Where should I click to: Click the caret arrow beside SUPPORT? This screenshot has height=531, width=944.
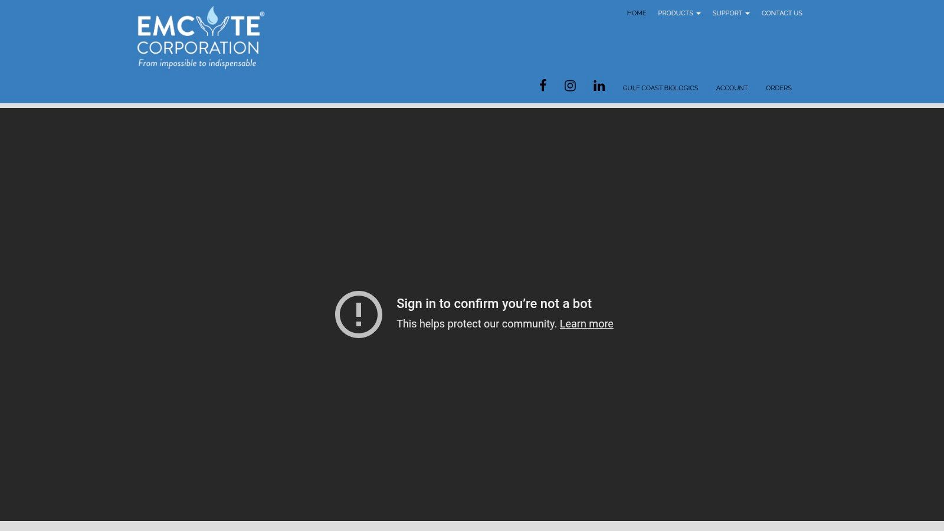coord(748,14)
